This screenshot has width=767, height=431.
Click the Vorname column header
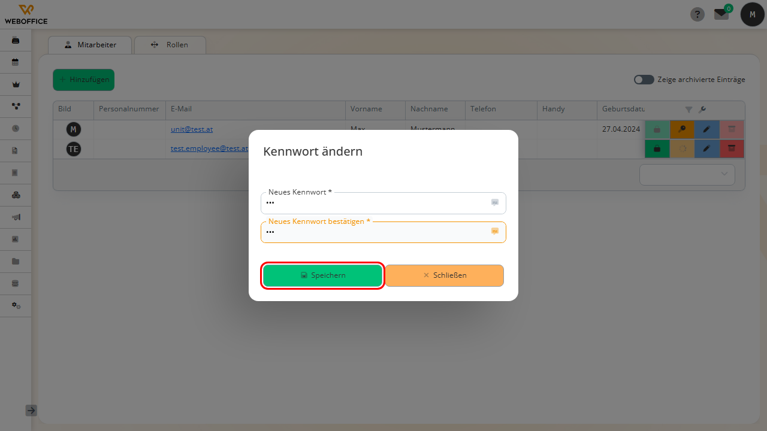pos(375,110)
